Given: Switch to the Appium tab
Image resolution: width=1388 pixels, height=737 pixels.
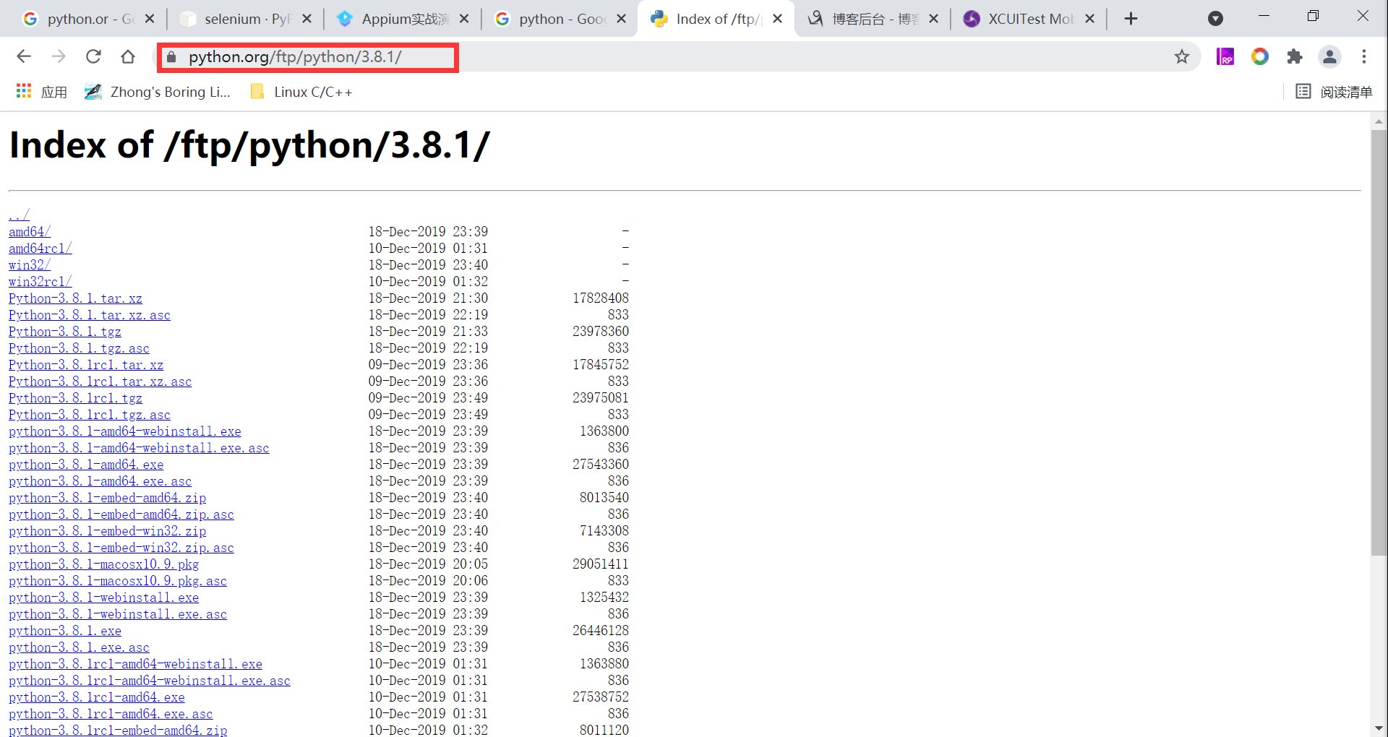Looking at the screenshot, I should 403,19.
